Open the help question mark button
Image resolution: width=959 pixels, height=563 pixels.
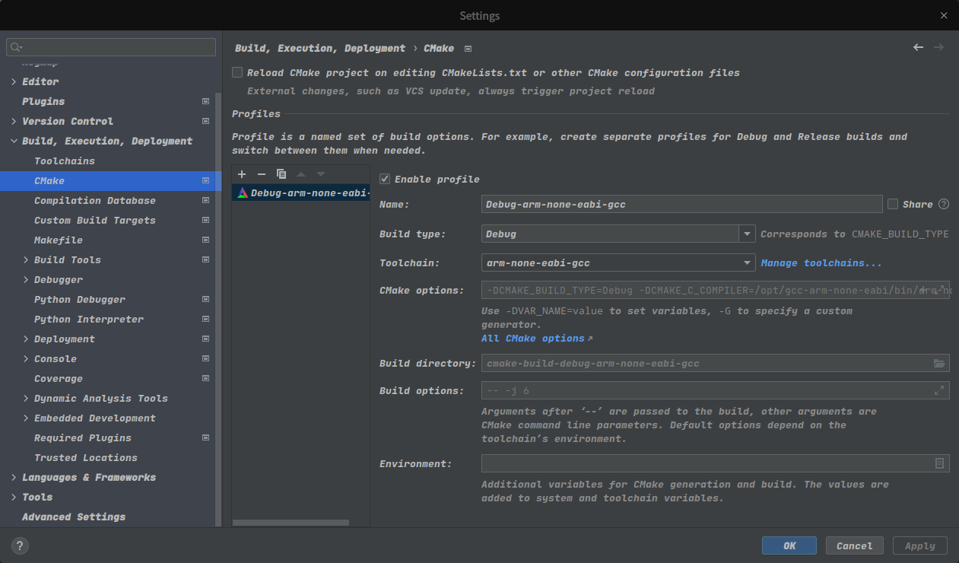[21, 546]
